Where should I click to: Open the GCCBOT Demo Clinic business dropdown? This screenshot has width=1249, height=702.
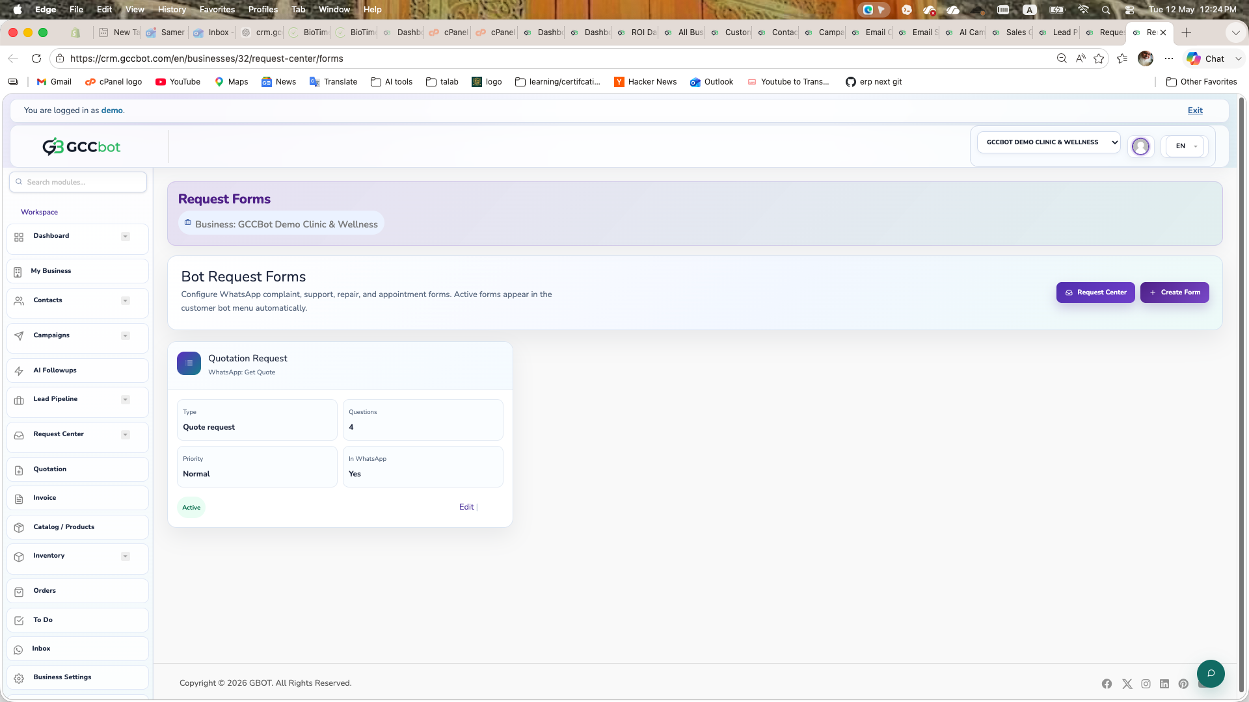[1049, 142]
